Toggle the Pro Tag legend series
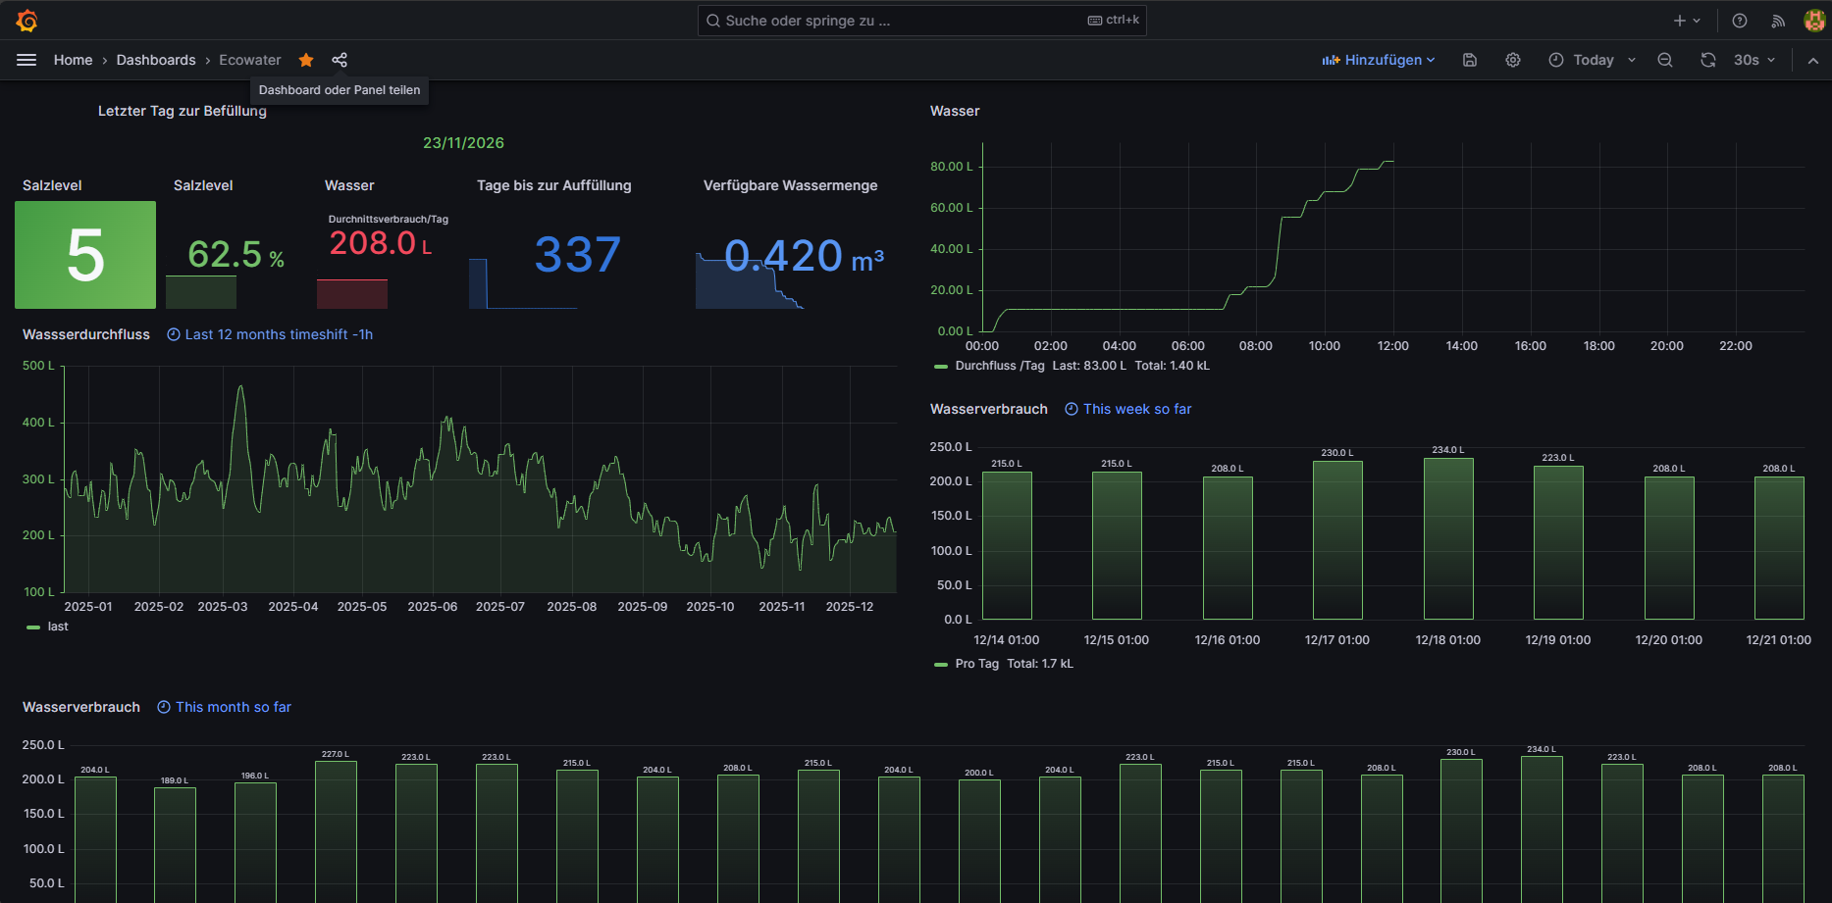The image size is (1832, 903). (x=976, y=664)
